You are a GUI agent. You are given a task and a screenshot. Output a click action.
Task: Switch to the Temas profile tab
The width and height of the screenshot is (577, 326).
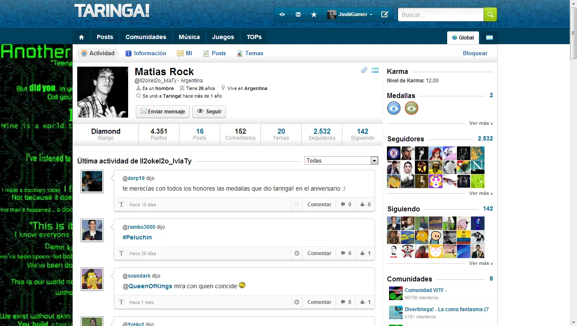pos(250,53)
